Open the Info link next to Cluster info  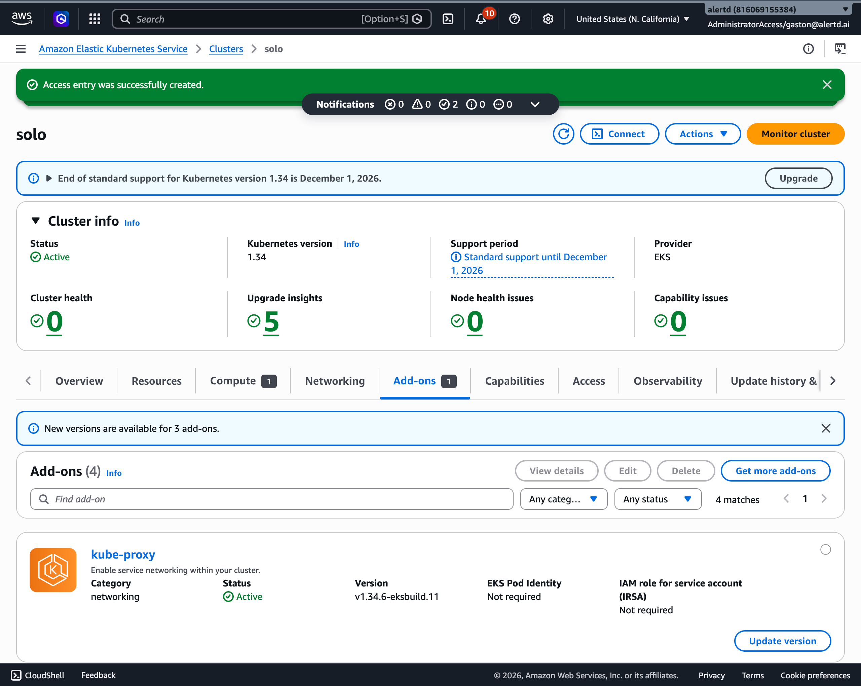[132, 223]
